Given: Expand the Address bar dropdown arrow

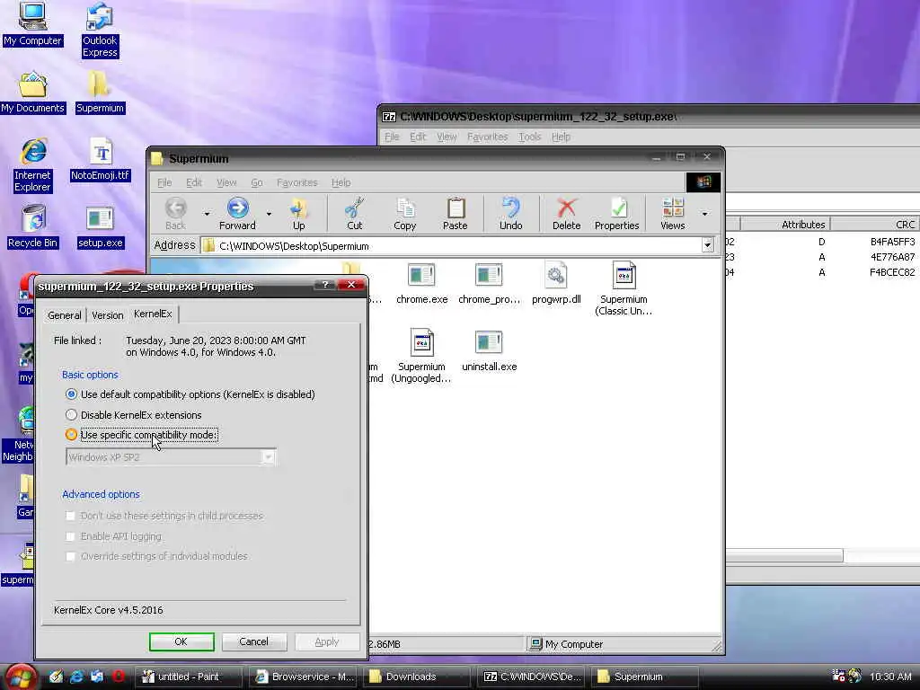Looking at the screenshot, I should click(708, 245).
